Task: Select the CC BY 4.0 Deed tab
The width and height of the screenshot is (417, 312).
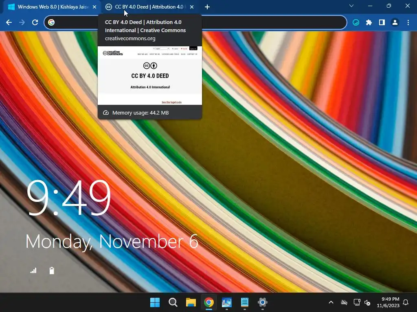Action: pyautogui.click(x=149, y=7)
